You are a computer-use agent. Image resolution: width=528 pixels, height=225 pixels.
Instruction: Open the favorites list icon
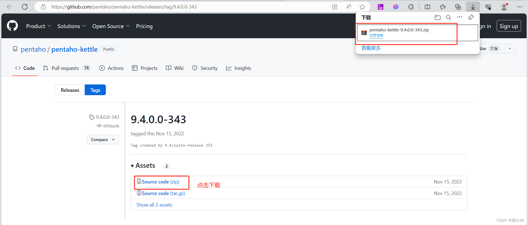[443, 7]
